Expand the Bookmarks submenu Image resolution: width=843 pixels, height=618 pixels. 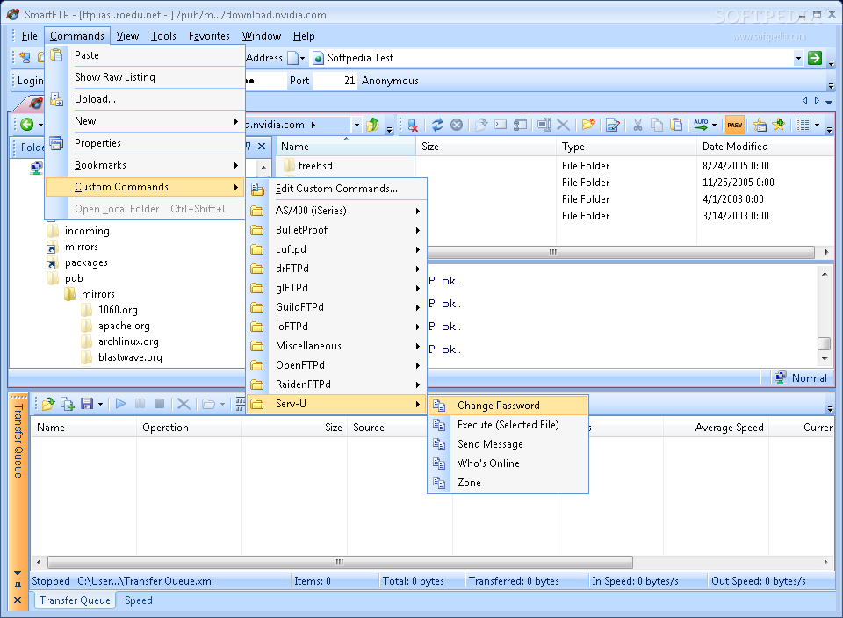tap(145, 166)
